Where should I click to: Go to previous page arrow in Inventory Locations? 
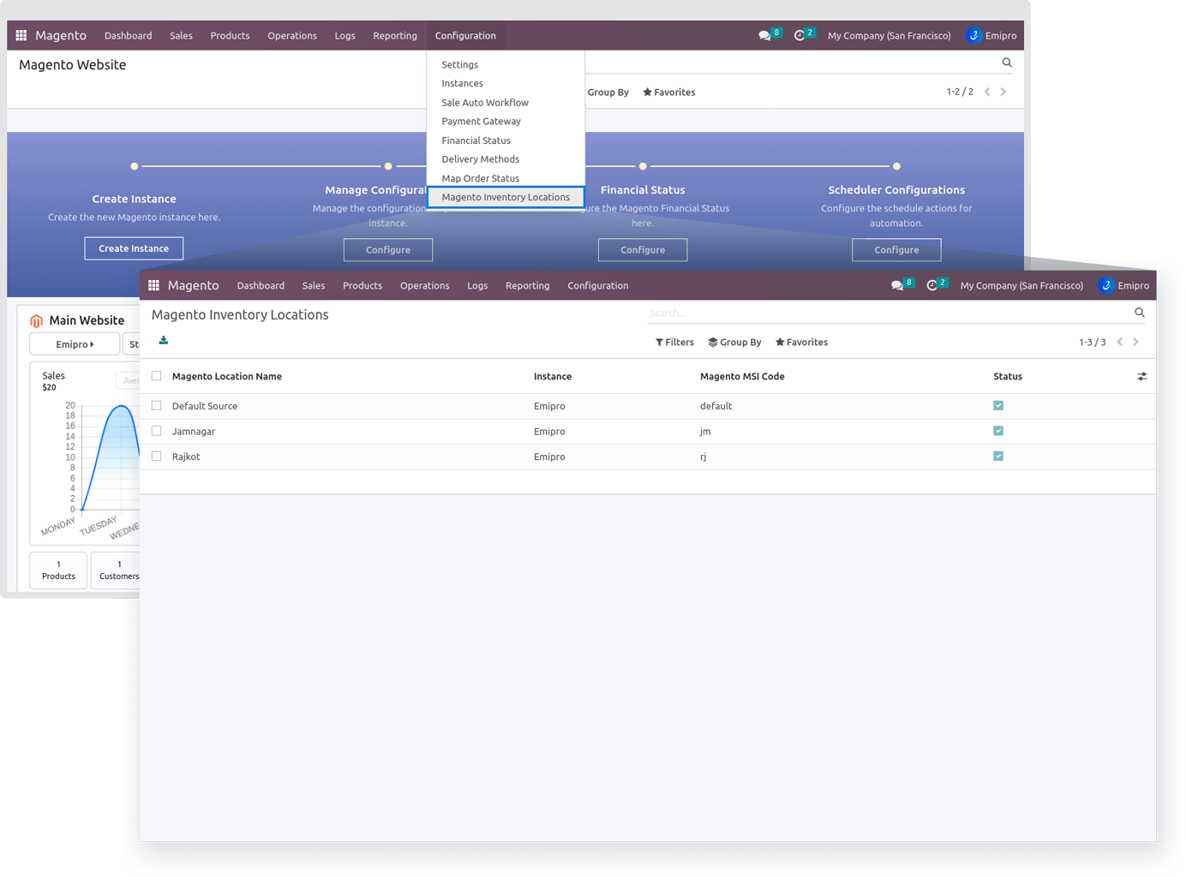(1119, 342)
